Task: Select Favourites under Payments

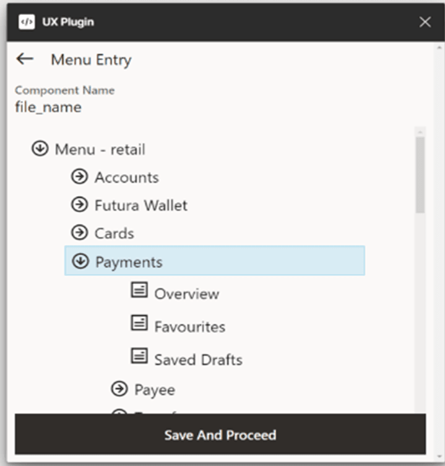Action: (189, 327)
